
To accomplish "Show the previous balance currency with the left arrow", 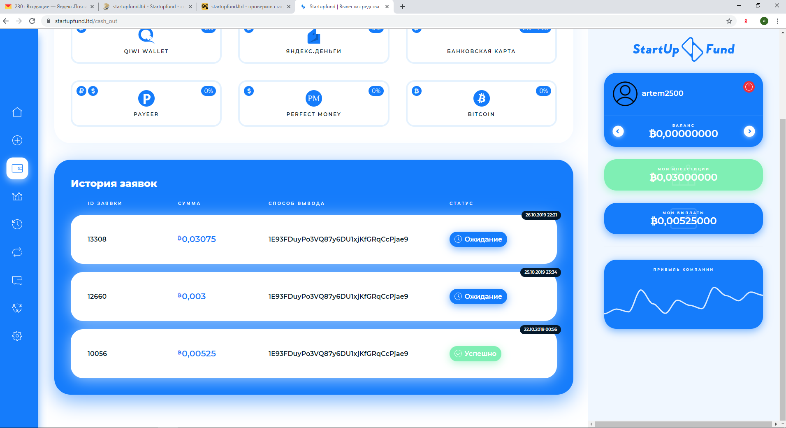I will point(618,131).
